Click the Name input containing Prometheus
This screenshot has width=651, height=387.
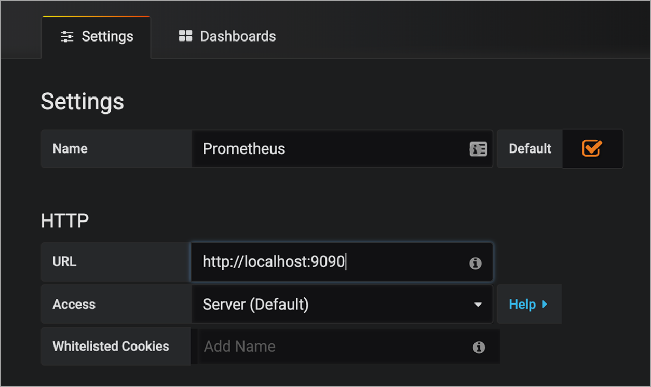point(342,148)
